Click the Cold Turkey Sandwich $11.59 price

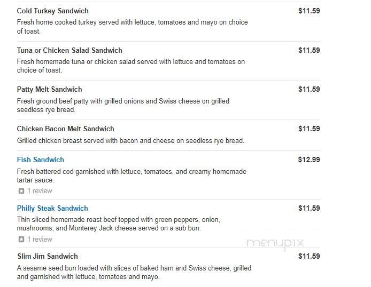click(309, 11)
